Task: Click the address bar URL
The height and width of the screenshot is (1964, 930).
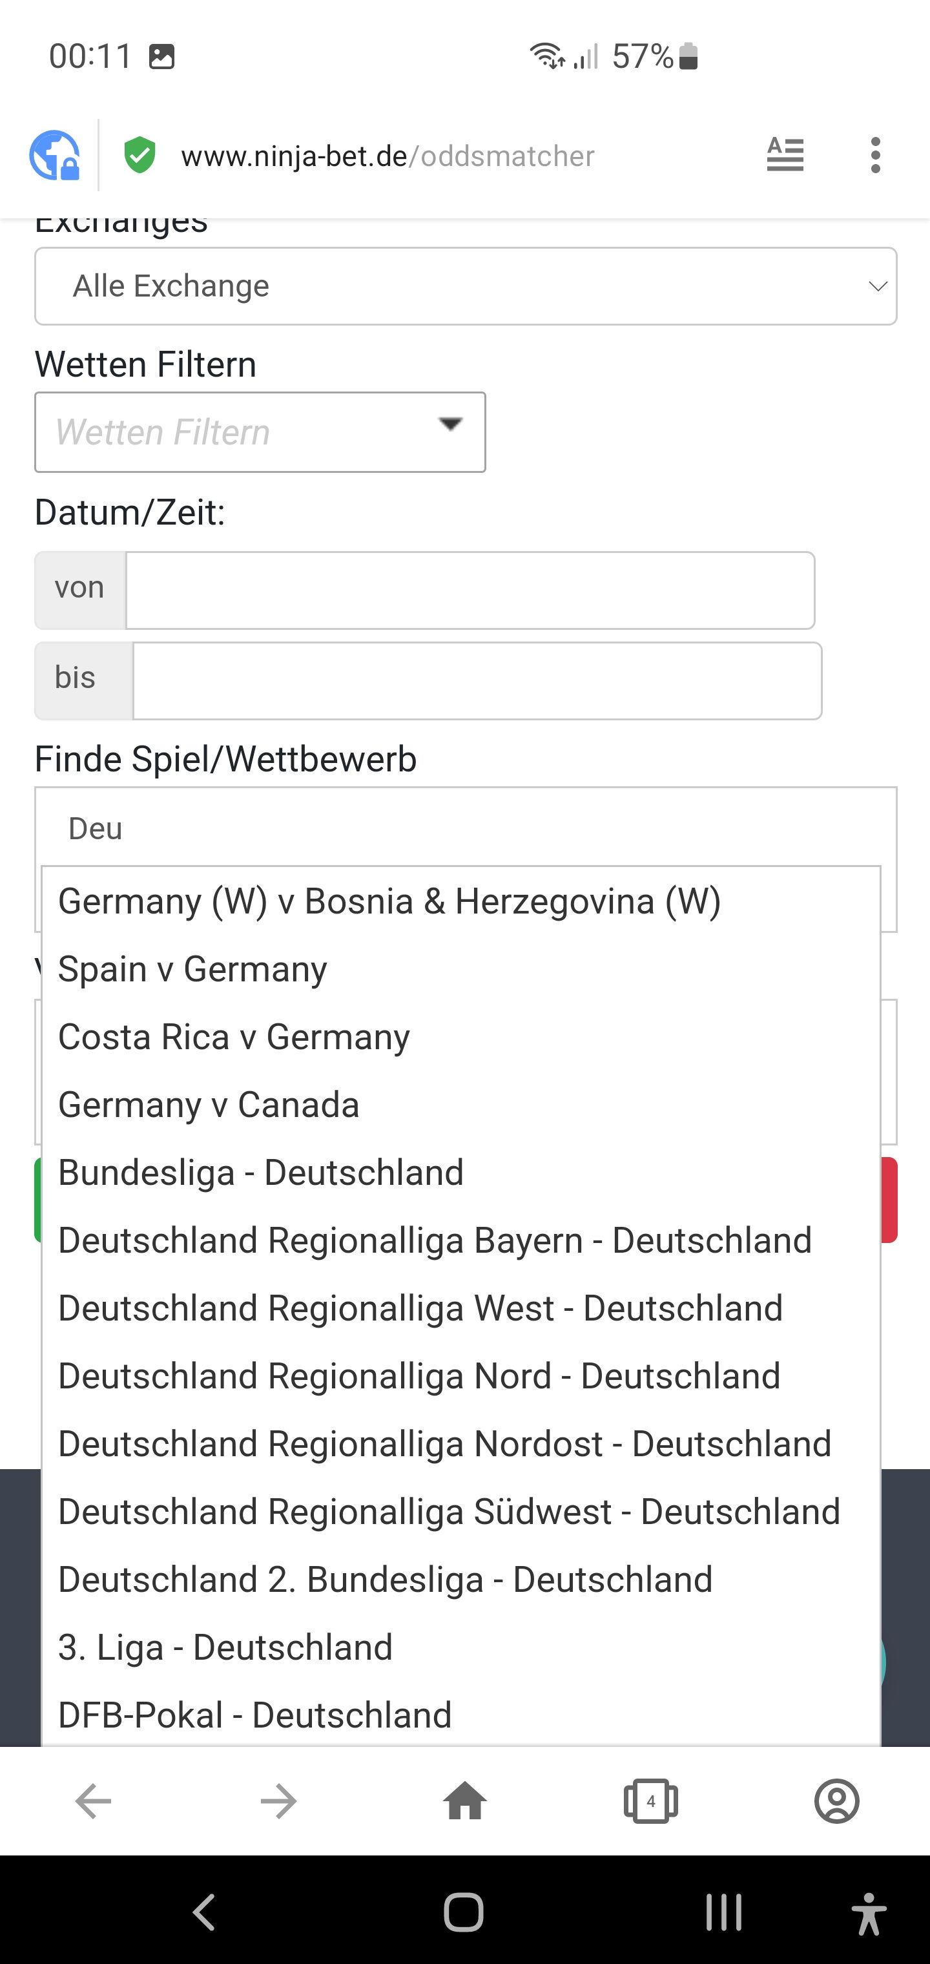Action: [387, 156]
